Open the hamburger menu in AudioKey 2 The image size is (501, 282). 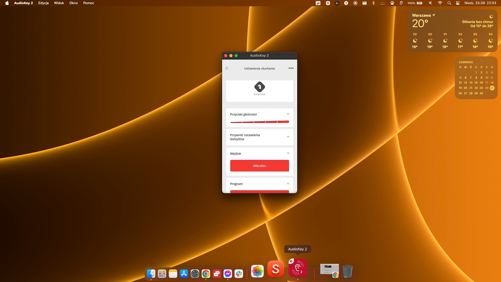coord(226,68)
